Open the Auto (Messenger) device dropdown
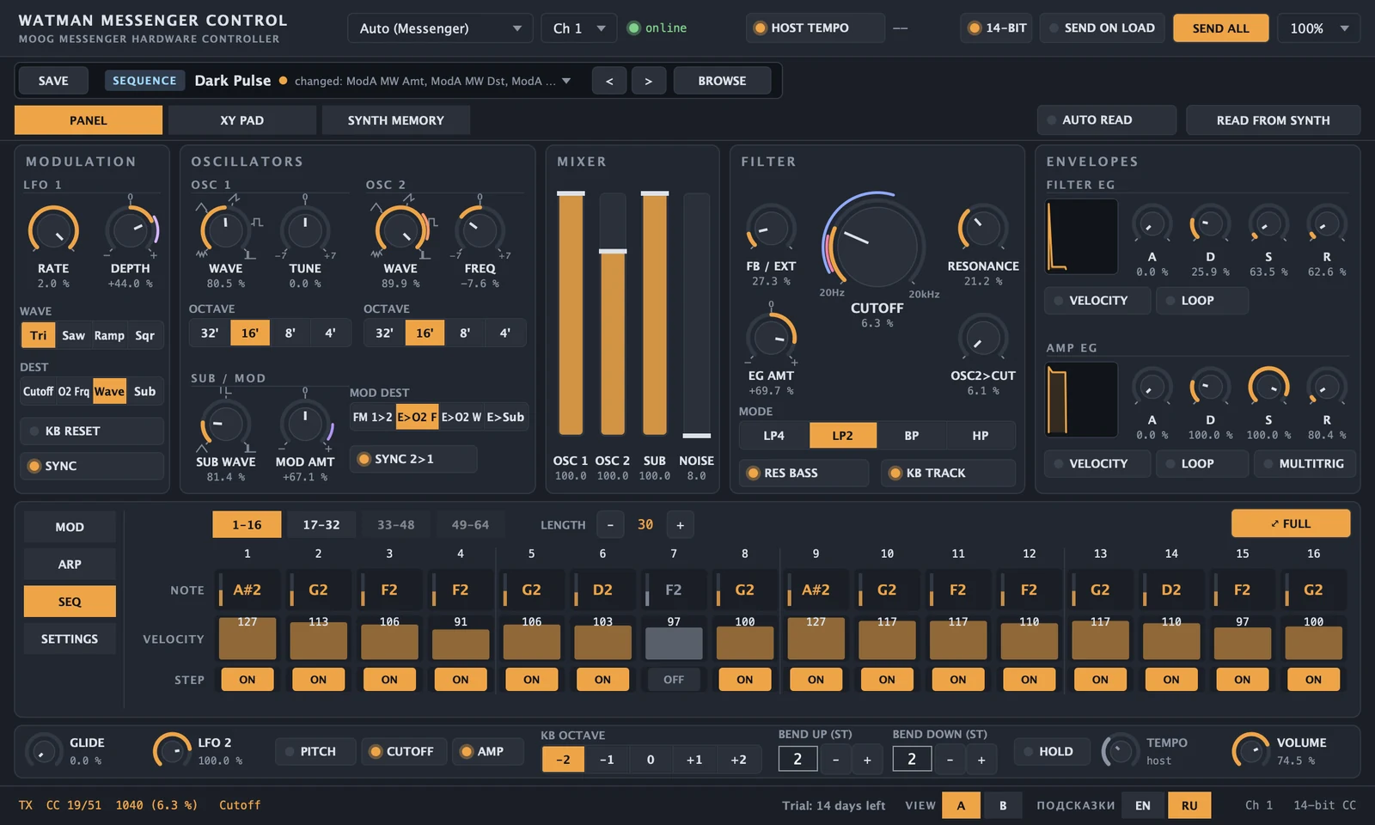Image resolution: width=1375 pixels, height=825 pixels. (441, 28)
